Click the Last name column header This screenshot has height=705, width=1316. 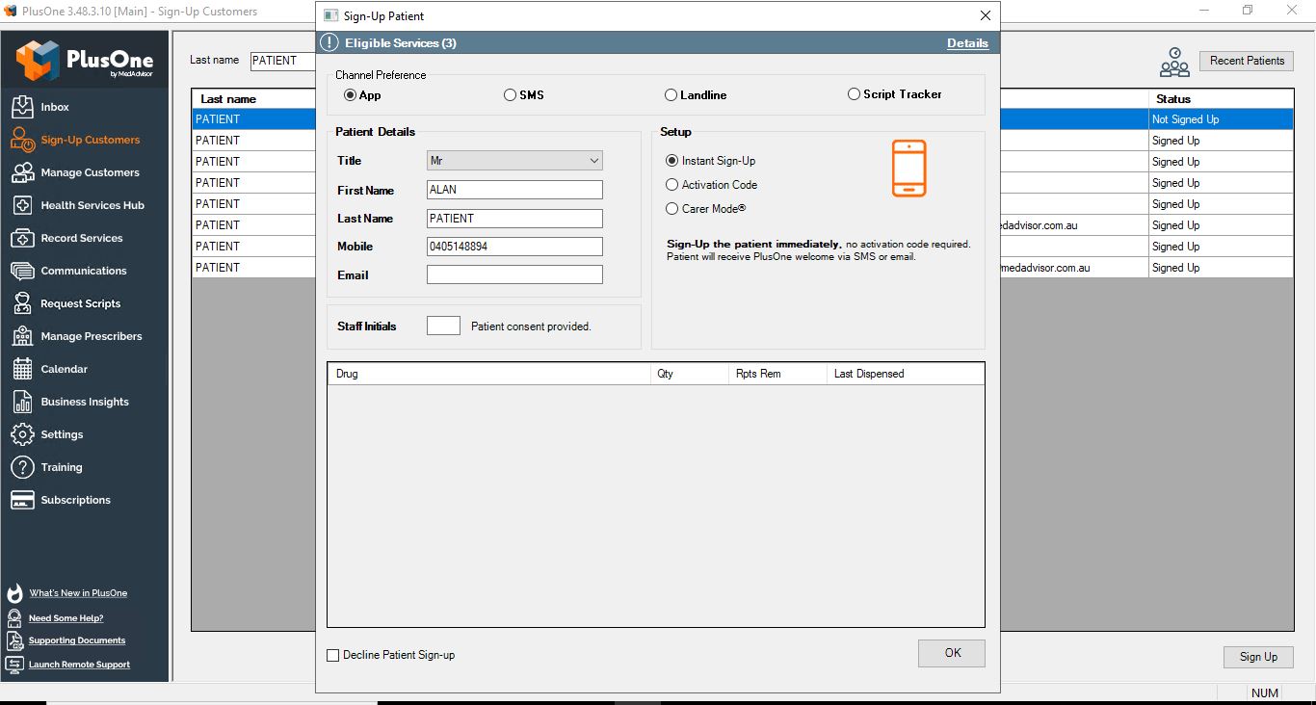tap(254, 98)
